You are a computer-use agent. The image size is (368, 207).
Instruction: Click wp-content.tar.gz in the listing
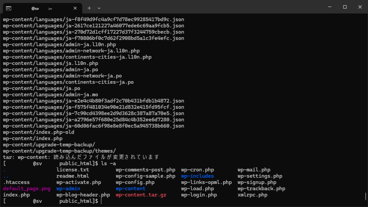pyautogui.click(x=141, y=195)
